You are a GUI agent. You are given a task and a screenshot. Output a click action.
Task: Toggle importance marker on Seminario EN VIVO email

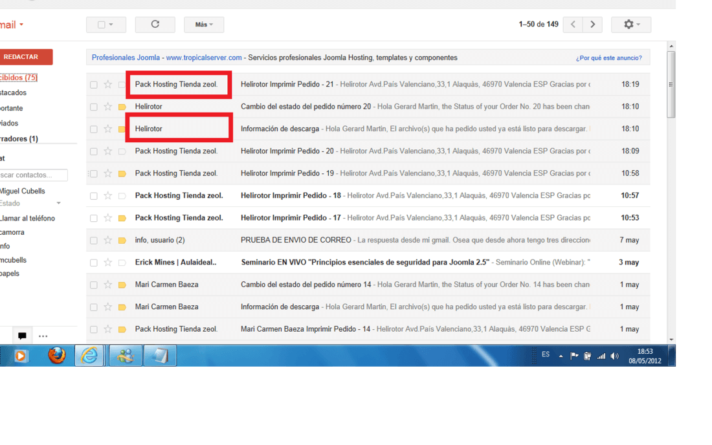click(122, 263)
